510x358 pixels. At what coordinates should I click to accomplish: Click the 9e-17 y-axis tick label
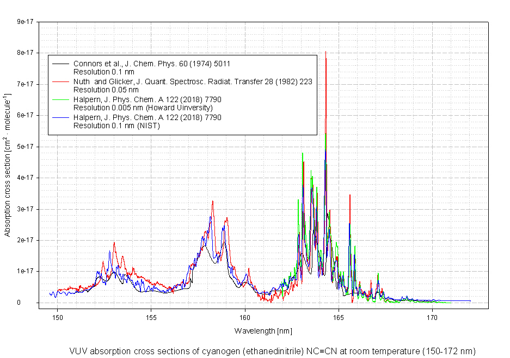(x=25, y=22)
